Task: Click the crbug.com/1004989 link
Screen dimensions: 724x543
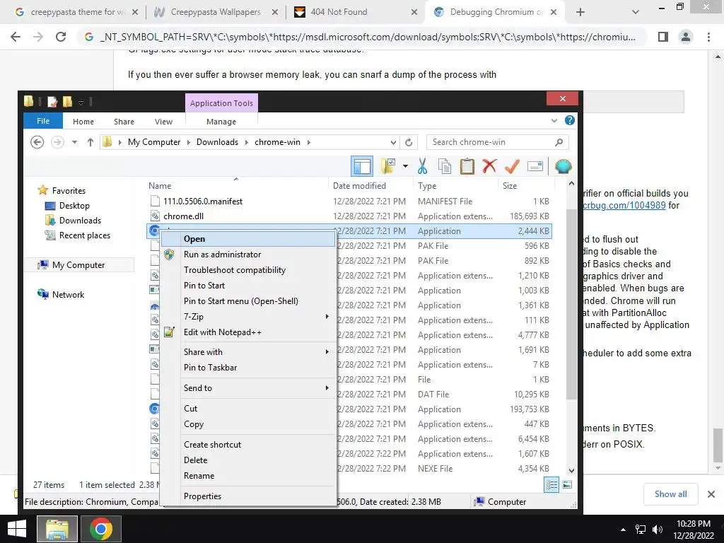Action: tap(624, 205)
